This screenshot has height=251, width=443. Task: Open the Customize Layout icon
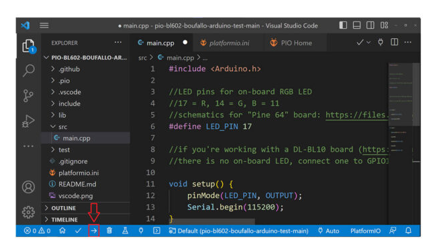coord(384,25)
